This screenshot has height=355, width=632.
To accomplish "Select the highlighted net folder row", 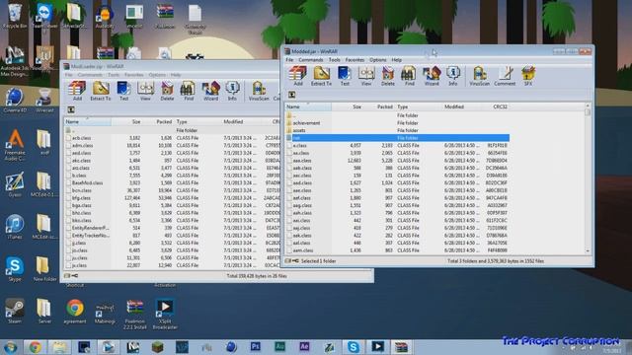I will point(397,138).
